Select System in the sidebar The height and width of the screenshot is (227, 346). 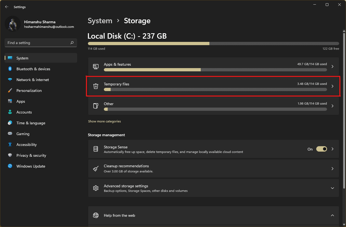click(41, 58)
